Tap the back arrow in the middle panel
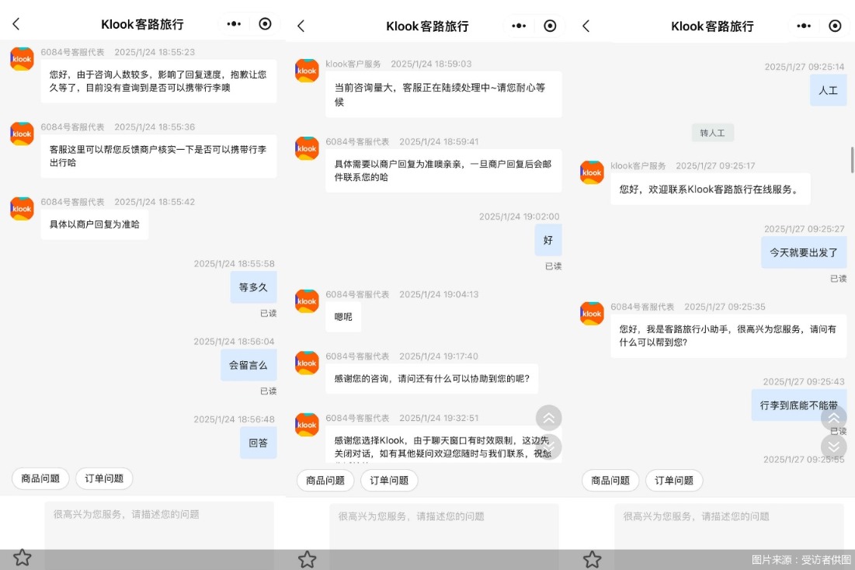The width and height of the screenshot is (855, 570). coord(301,26)
